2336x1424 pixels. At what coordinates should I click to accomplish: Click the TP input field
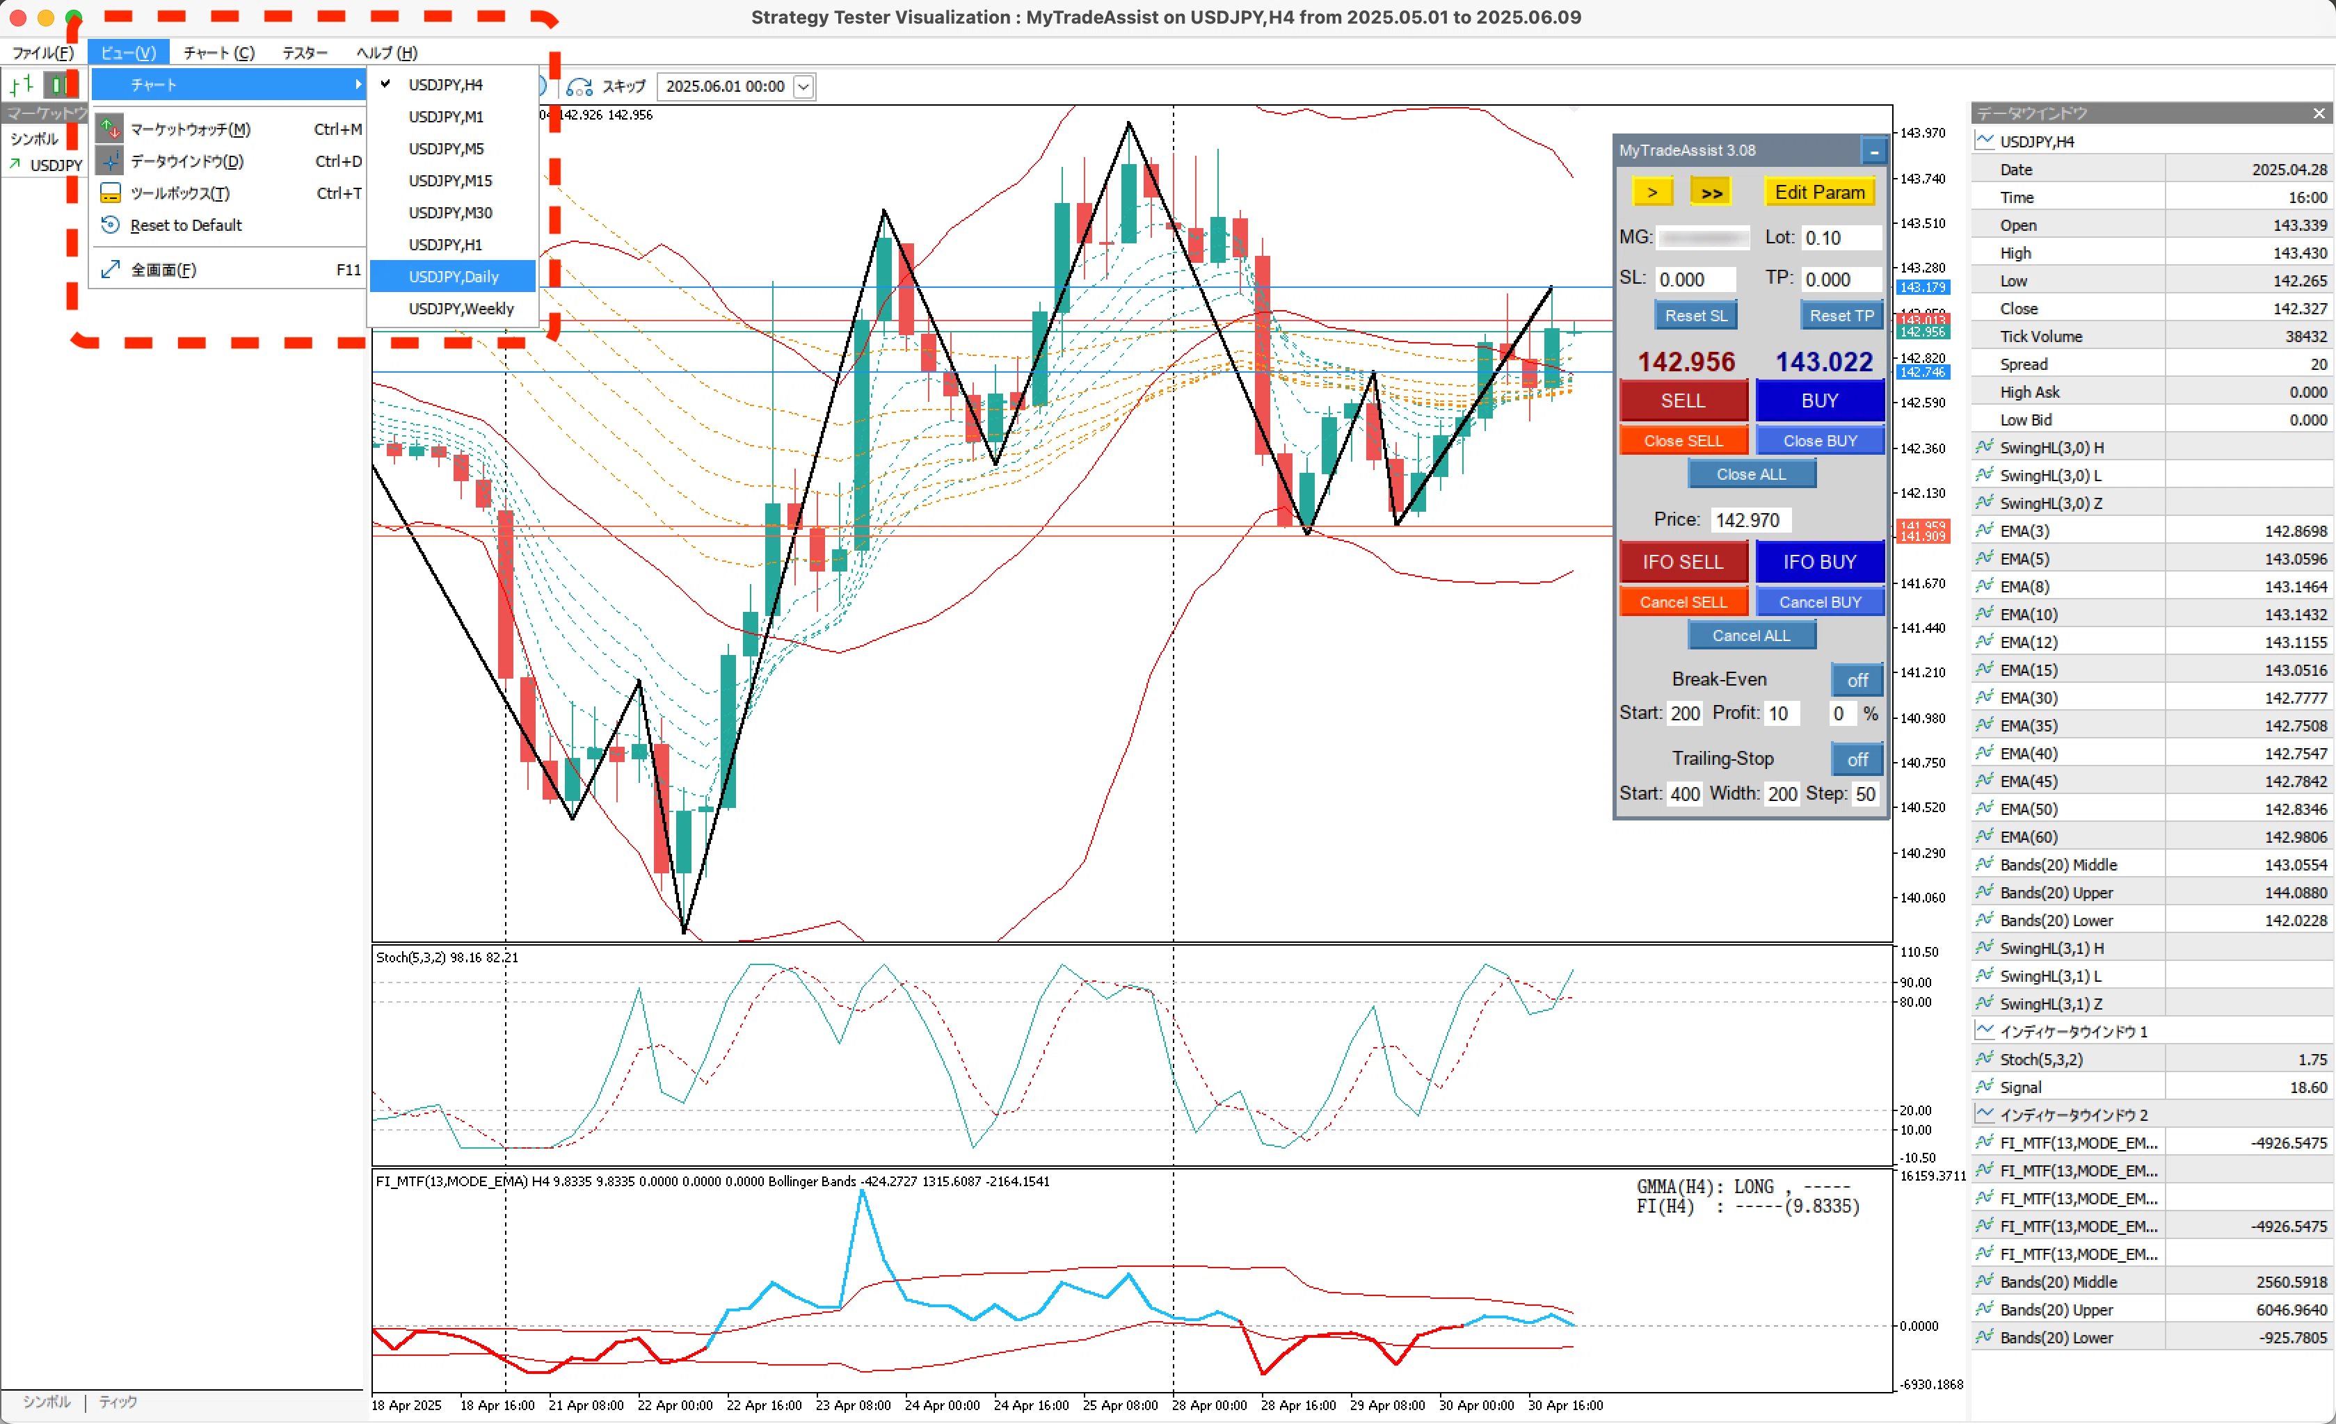(x=1840, y=280)
